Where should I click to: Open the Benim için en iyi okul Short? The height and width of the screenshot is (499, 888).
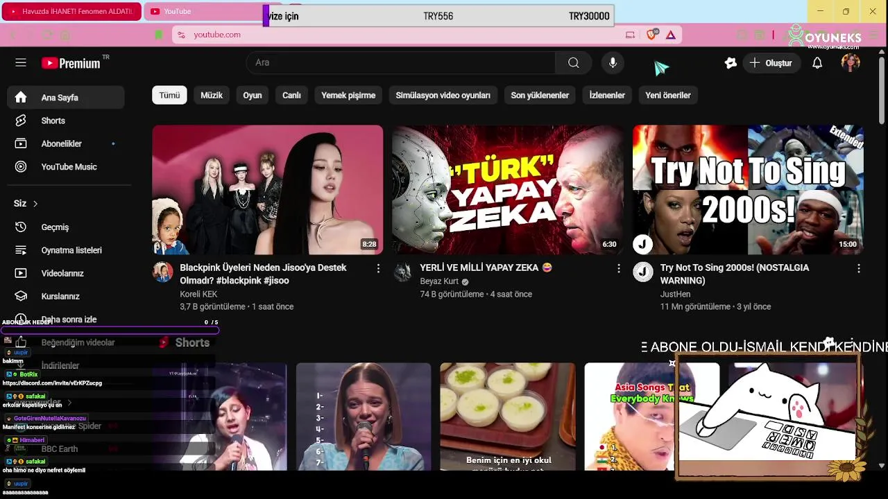pos(508,417)
